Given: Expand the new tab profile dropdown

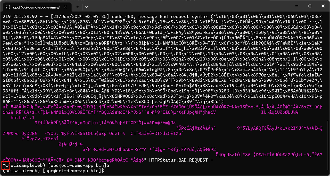Looking at the screenshot, I should point(87,7).
